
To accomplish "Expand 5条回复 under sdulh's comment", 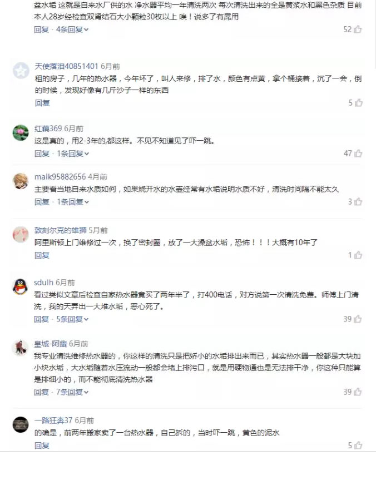I will [x=72, y=319].
